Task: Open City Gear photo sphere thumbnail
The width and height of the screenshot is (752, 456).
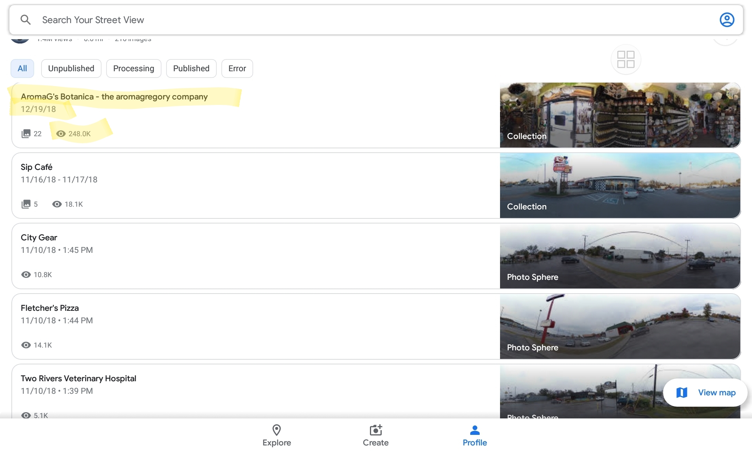Action: [x=620, y=256]
